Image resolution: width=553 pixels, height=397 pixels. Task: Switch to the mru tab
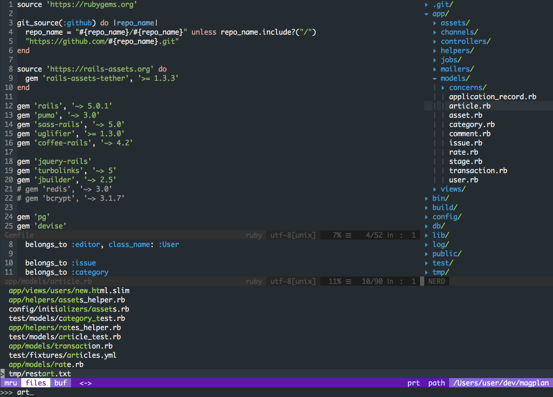click(11, 383)
